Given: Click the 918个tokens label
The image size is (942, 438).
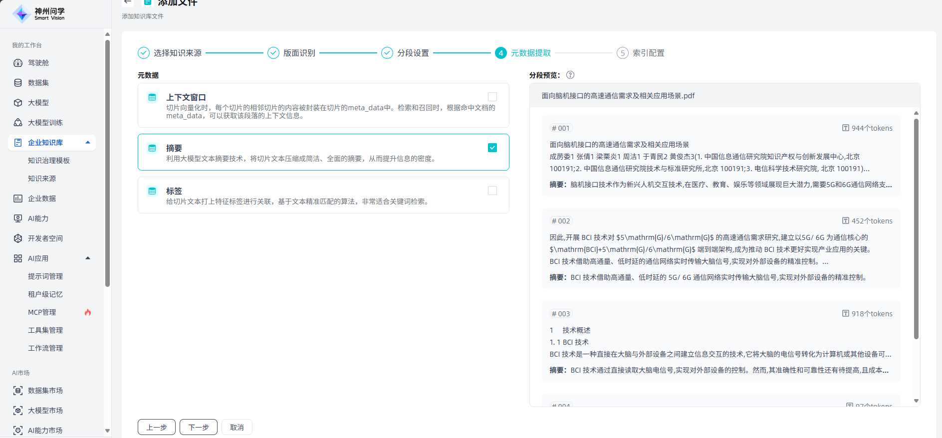Looking at the screenshot, I should pos(872,314).
